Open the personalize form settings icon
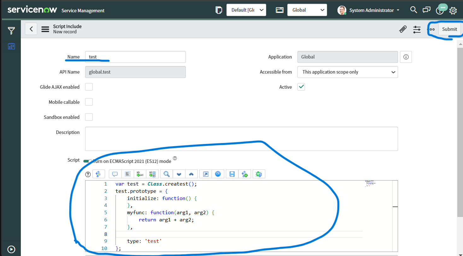 click(417, 29)
